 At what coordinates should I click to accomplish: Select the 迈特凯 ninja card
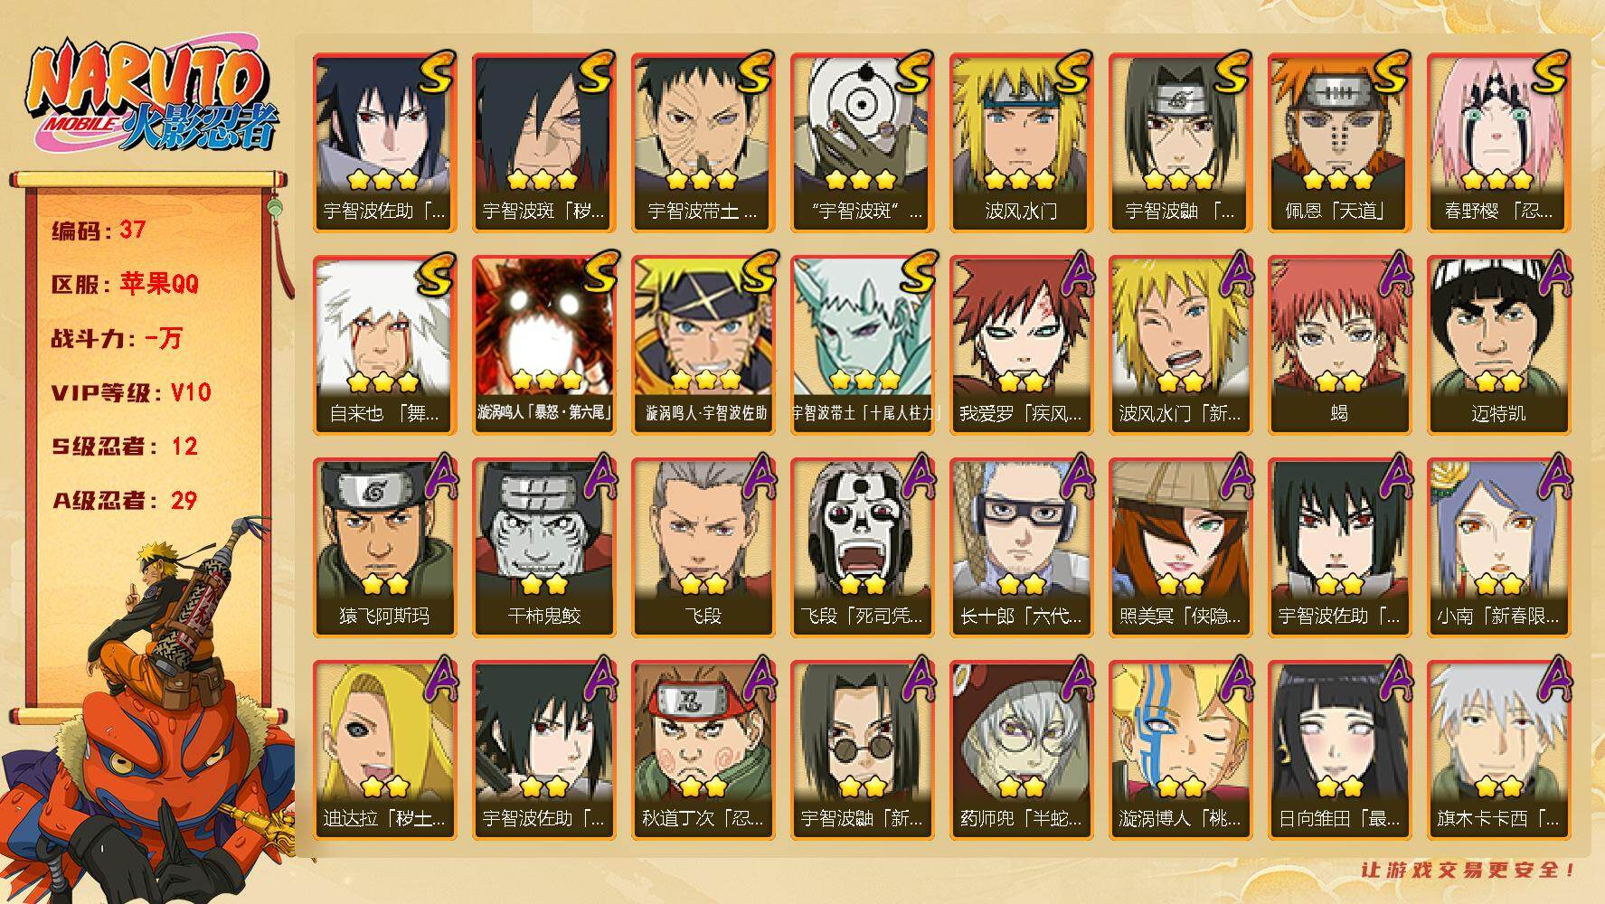click(1498, 345)
